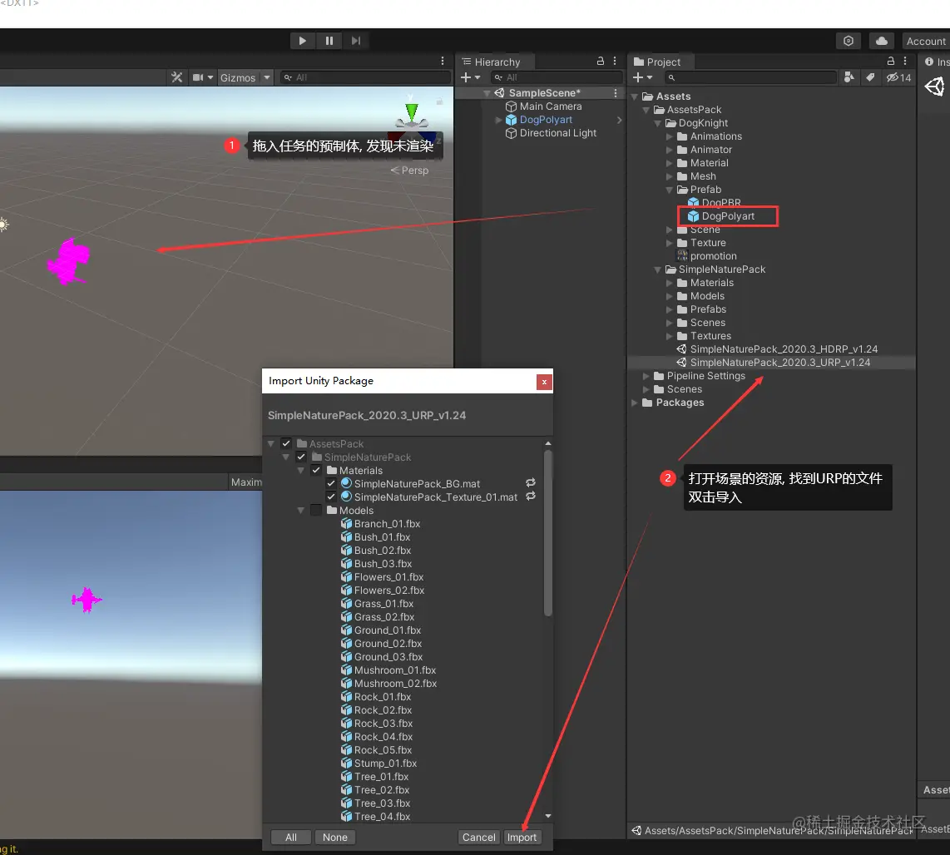Select the DogPolyart prefab in Project
950x855 pixels.
click(x=728, y=216)
